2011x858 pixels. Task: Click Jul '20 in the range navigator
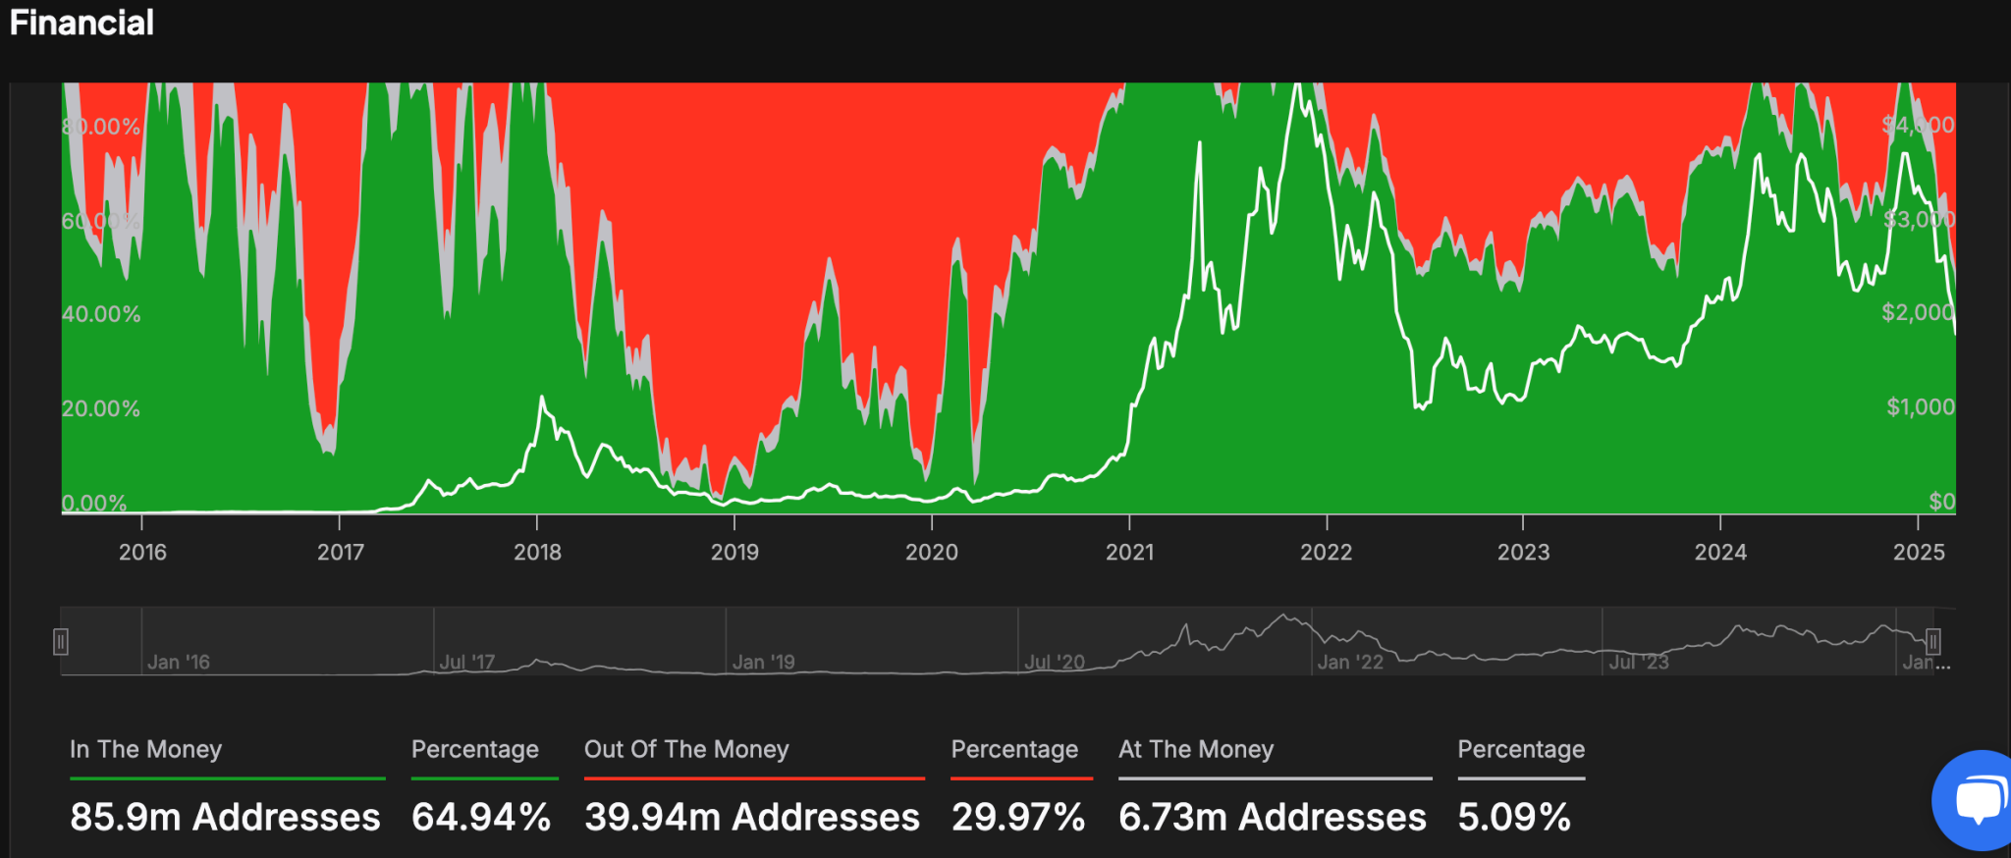point(1055,662)
